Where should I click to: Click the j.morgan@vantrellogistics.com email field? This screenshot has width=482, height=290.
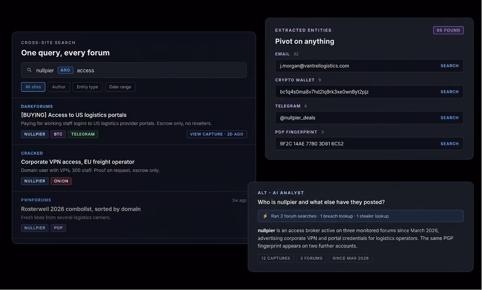[x=369, y=65]
